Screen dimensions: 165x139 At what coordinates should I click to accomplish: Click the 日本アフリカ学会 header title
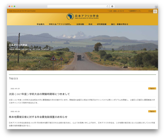pyautogui.click(x=87, y=16)
